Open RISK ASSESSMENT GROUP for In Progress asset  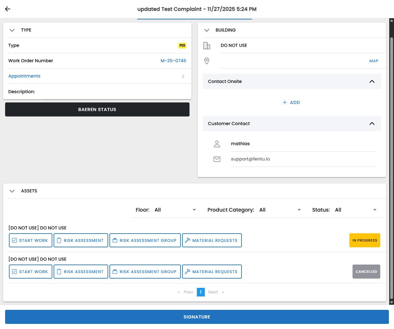(145, 240)
